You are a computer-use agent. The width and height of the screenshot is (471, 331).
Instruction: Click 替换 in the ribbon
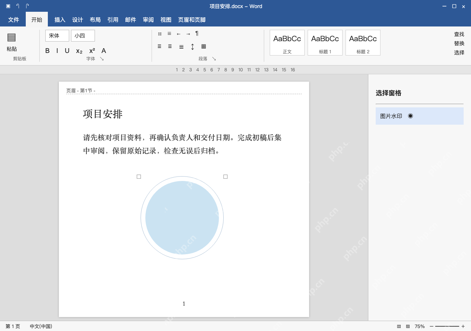coord(459,43)
